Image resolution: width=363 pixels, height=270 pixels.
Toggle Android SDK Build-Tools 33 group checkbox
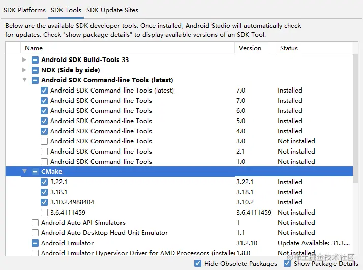tap(35, 60)
